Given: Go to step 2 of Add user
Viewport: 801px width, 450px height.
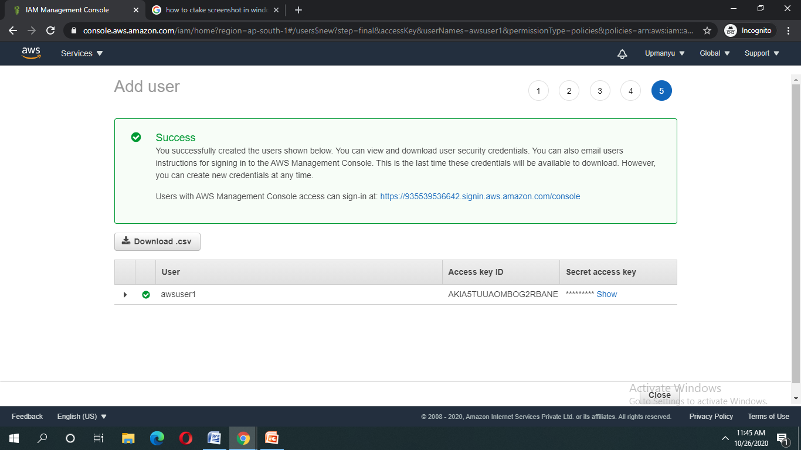Looking at the screenshot, I should point(569,91).
